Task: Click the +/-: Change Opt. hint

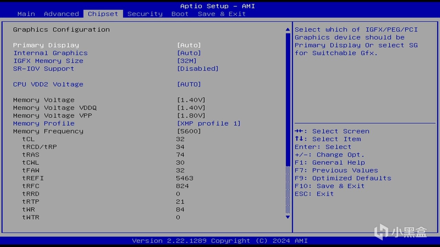Action: point(330,155)
